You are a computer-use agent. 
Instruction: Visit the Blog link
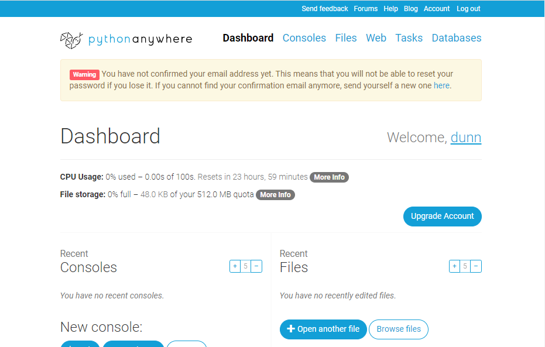(410, 9)
